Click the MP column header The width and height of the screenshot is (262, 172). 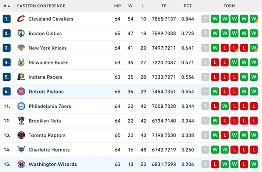pos(117,6)
